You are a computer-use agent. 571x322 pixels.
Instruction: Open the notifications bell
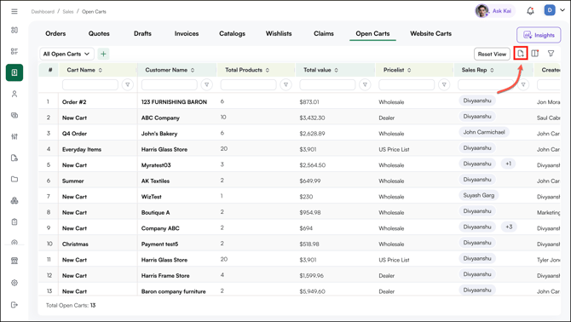(x=530, y=11)
